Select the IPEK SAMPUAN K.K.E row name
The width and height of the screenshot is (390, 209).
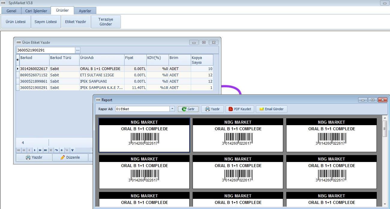pyautogui.click(x=102, y=87)
